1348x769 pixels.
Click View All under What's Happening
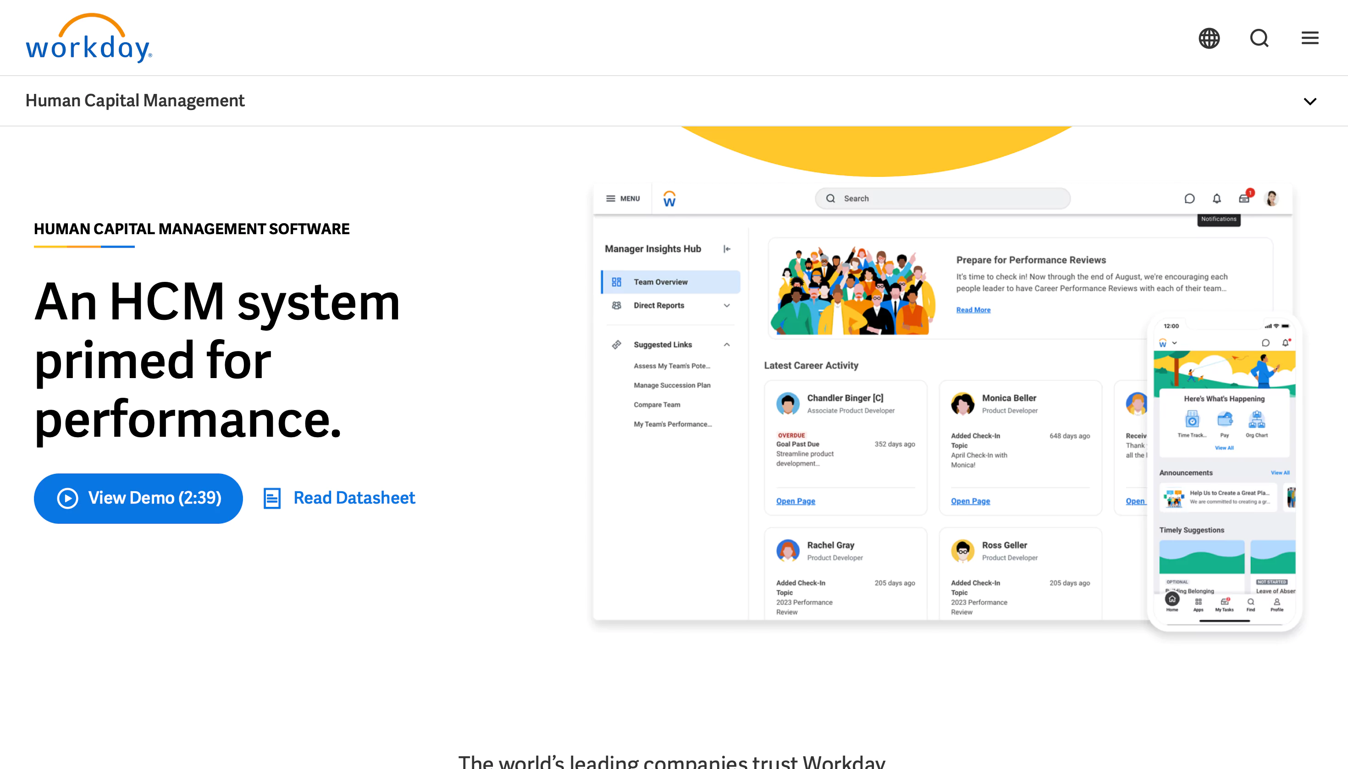1224,448
